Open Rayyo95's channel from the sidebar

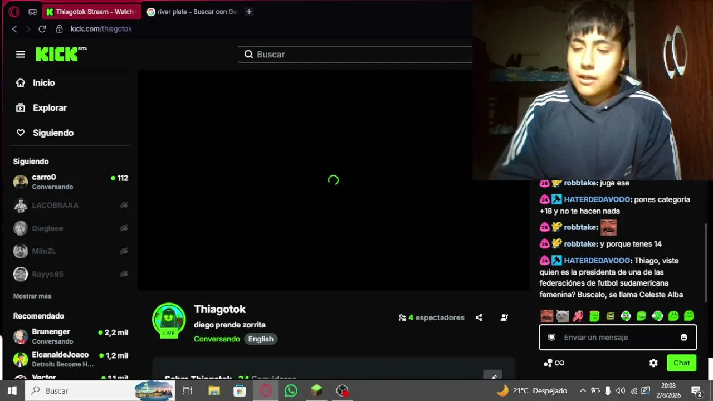click(71, 274)
